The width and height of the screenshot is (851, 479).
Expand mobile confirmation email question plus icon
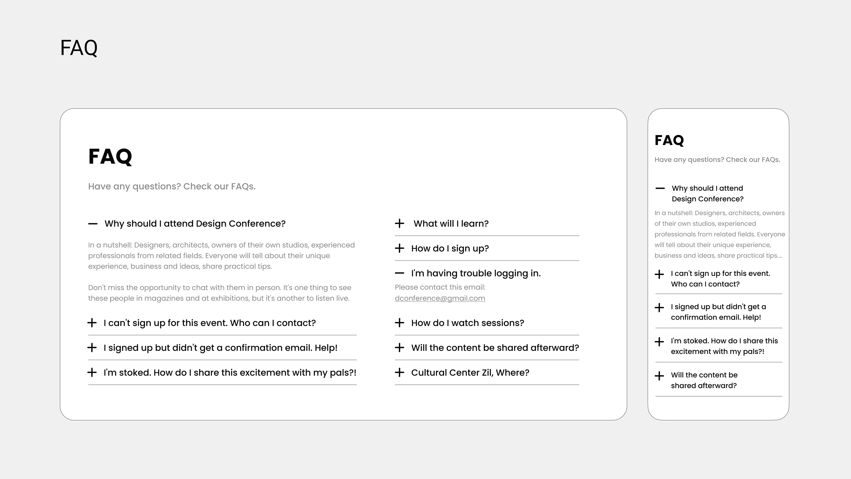click(x=659, y=308)
